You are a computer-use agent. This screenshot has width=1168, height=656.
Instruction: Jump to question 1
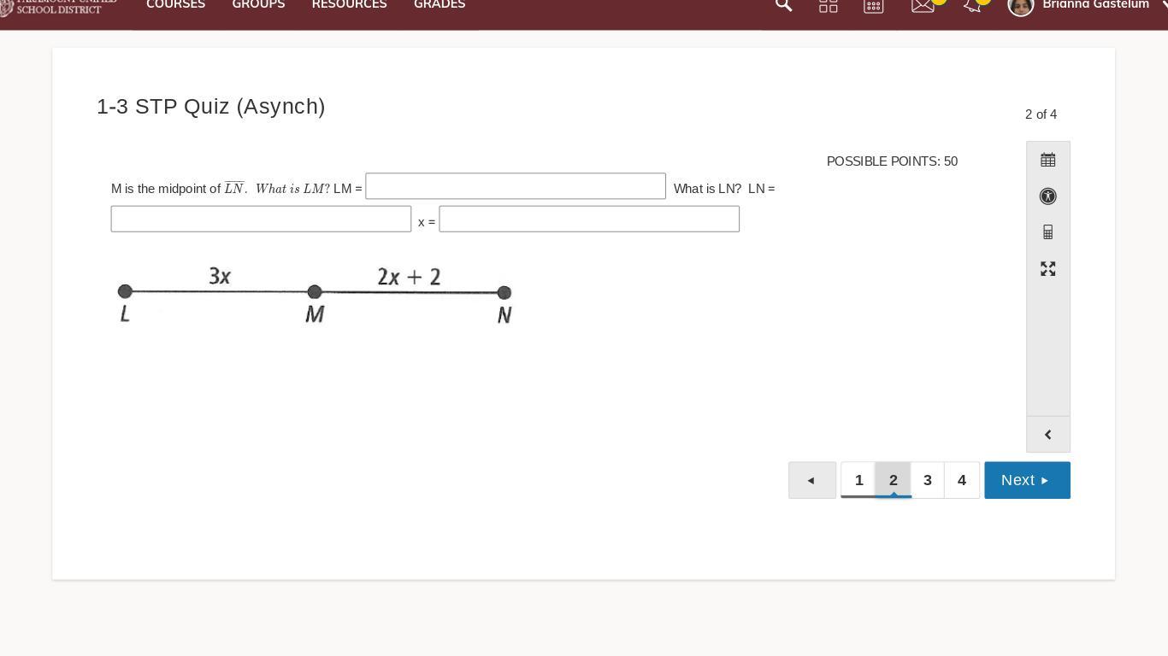pos(859,480)
